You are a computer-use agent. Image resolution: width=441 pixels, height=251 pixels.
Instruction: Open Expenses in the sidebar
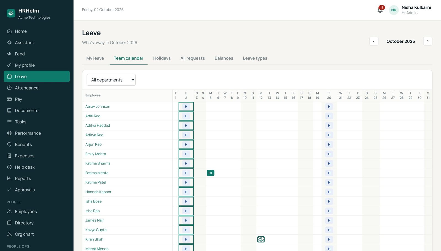(x=37, y=156)
